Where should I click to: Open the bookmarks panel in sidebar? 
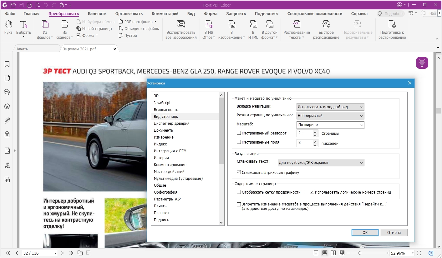pyautogui.click(x=7, y=64)
